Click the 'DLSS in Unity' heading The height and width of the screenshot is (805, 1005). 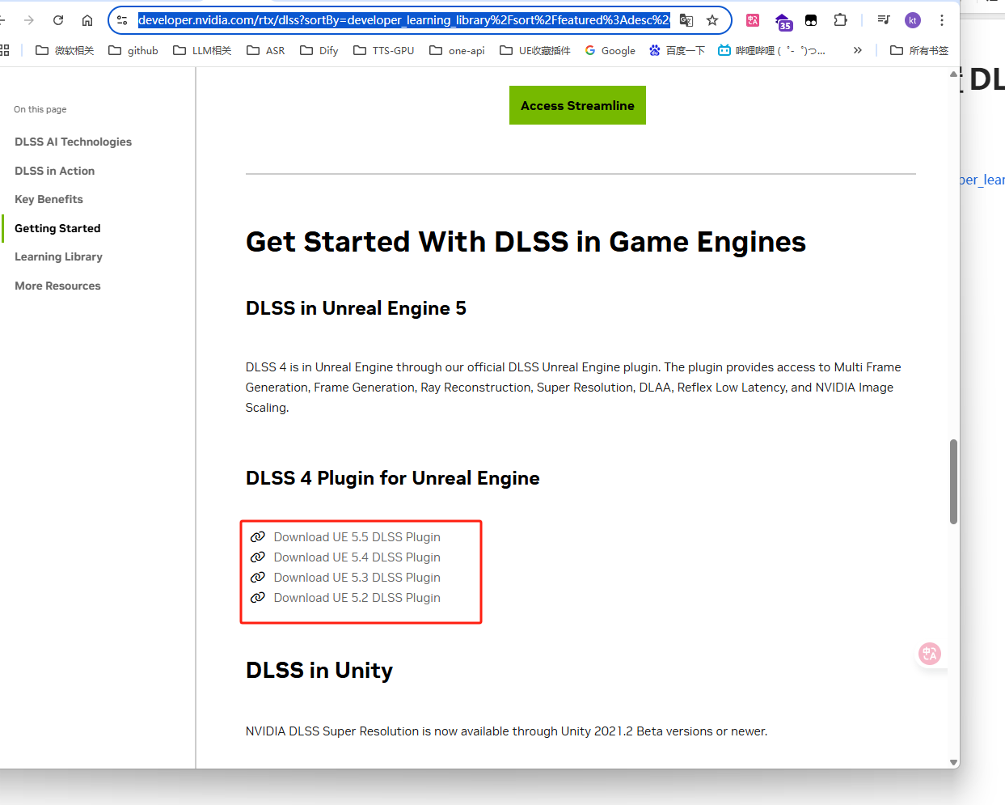point(319,671)
